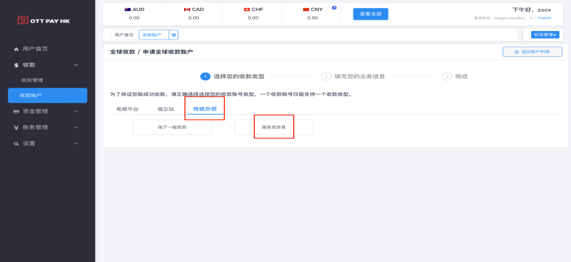The image size is (571, 262).
Task: Click step 2 circle indicator
Action: click(326, 77)
